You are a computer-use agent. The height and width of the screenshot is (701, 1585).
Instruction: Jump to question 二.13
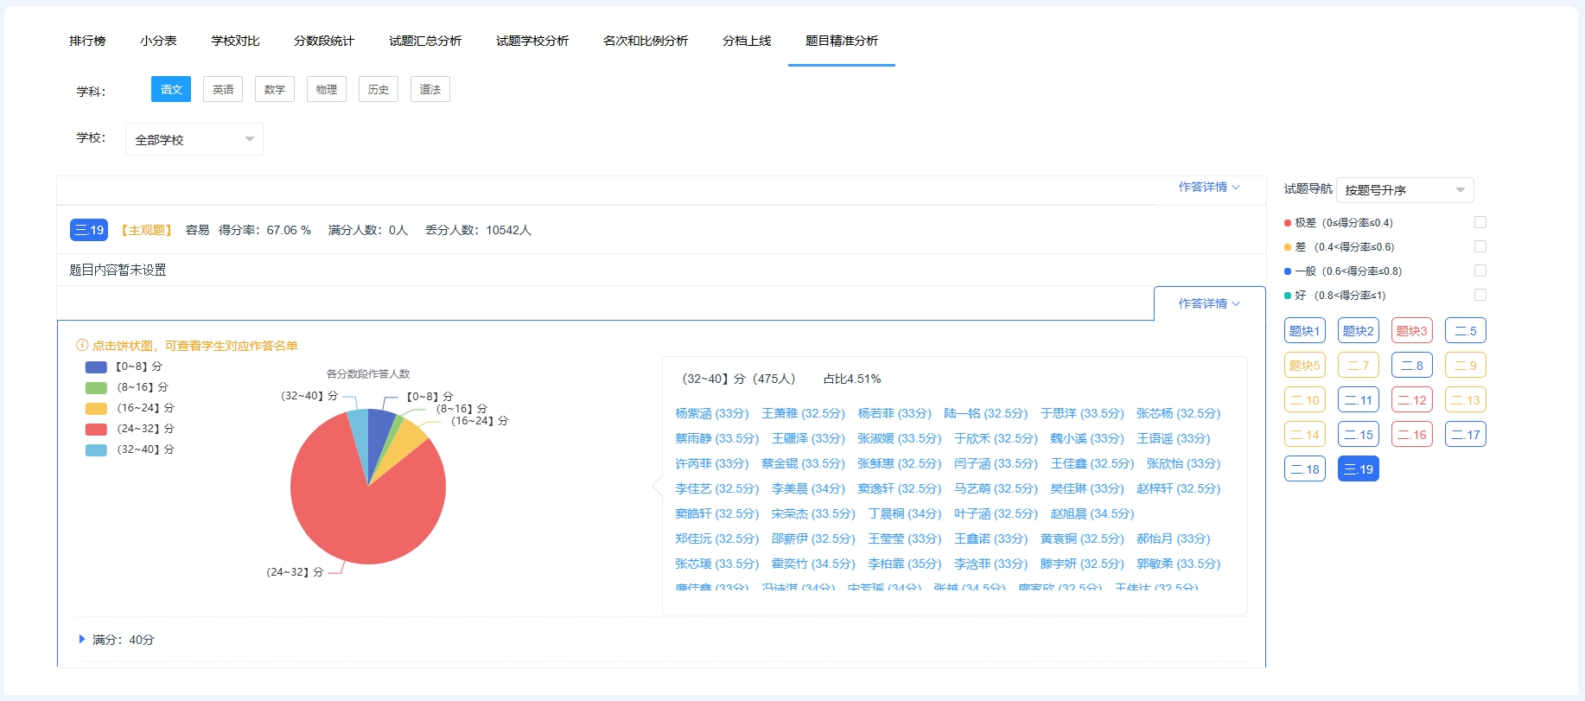(1465, 399)
